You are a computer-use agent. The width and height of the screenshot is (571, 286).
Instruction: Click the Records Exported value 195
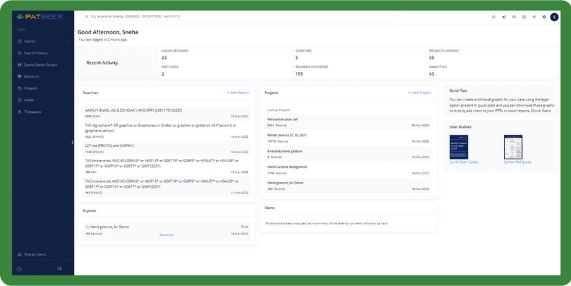[299, 74]
